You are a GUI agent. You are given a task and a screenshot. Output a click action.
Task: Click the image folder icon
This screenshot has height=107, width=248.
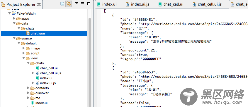point(28,48)
